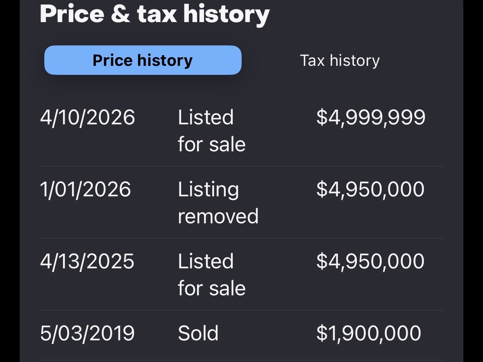This screenshot has height=362, width=483.
Task: Click the 4/10/2026 date entry
Action: point(88,117)
